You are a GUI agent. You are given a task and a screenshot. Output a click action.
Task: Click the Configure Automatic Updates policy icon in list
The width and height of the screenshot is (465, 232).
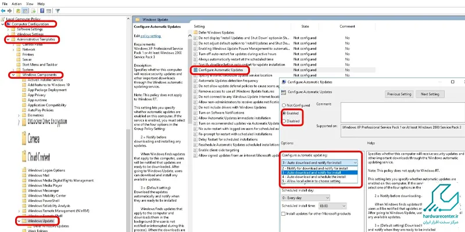click(195, 70)
